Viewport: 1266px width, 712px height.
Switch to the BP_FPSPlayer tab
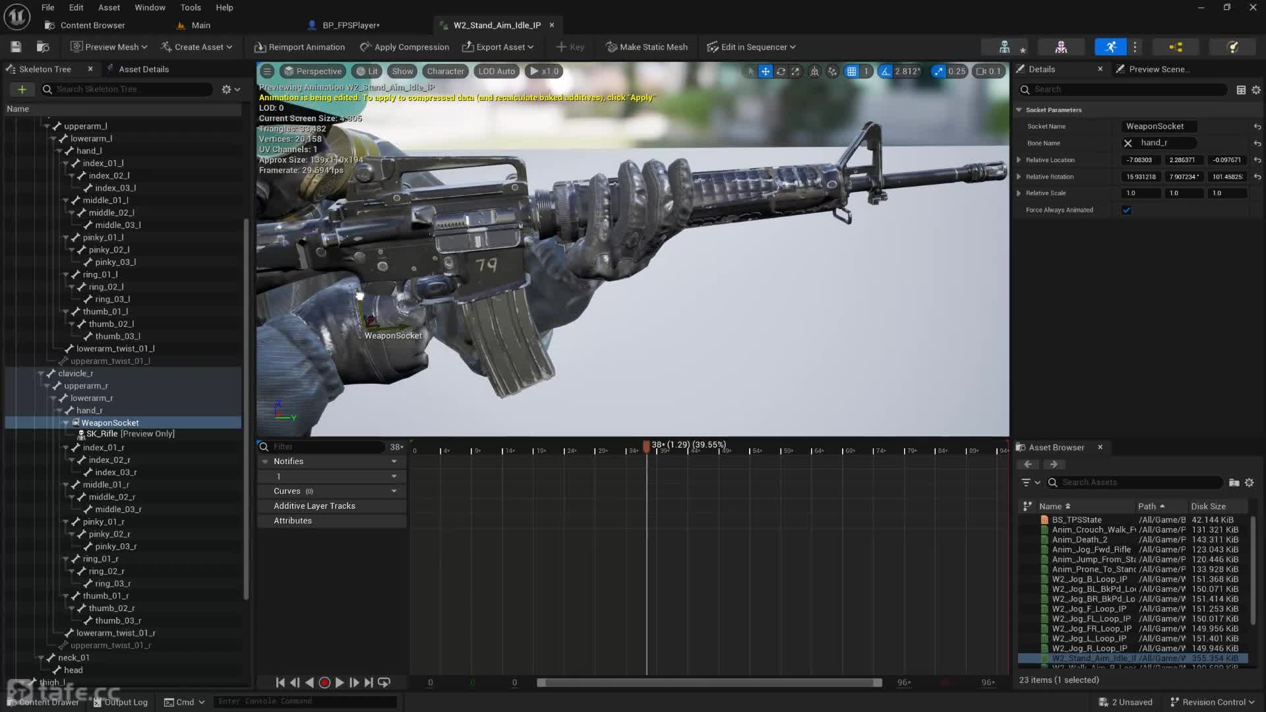(351, 25)
